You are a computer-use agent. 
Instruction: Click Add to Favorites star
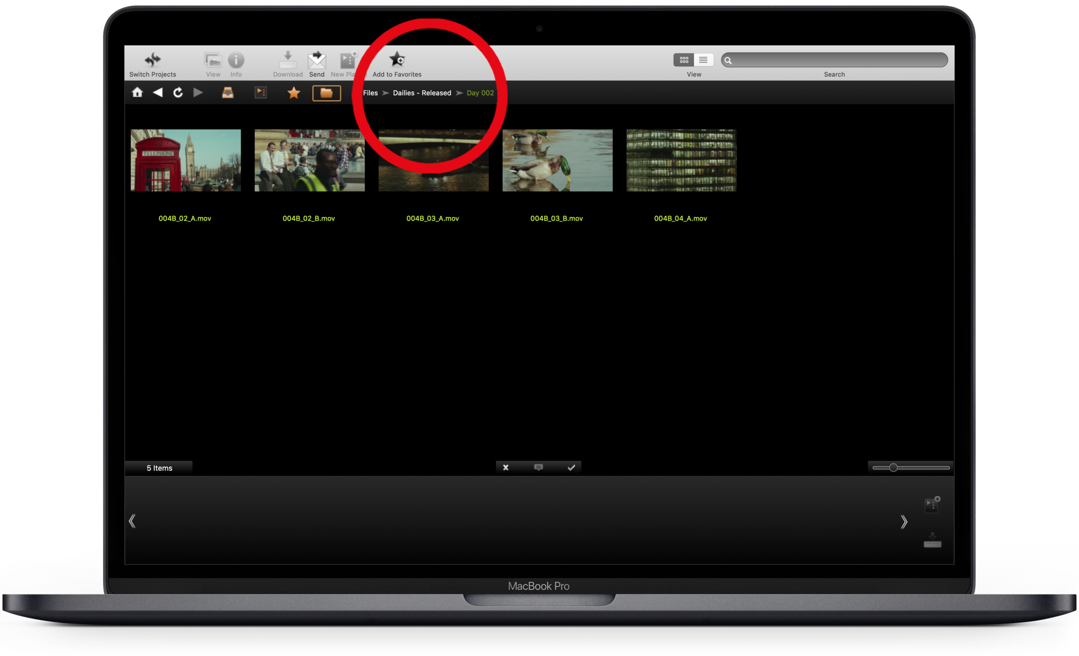pyautogui.click(x=397, y=60)
